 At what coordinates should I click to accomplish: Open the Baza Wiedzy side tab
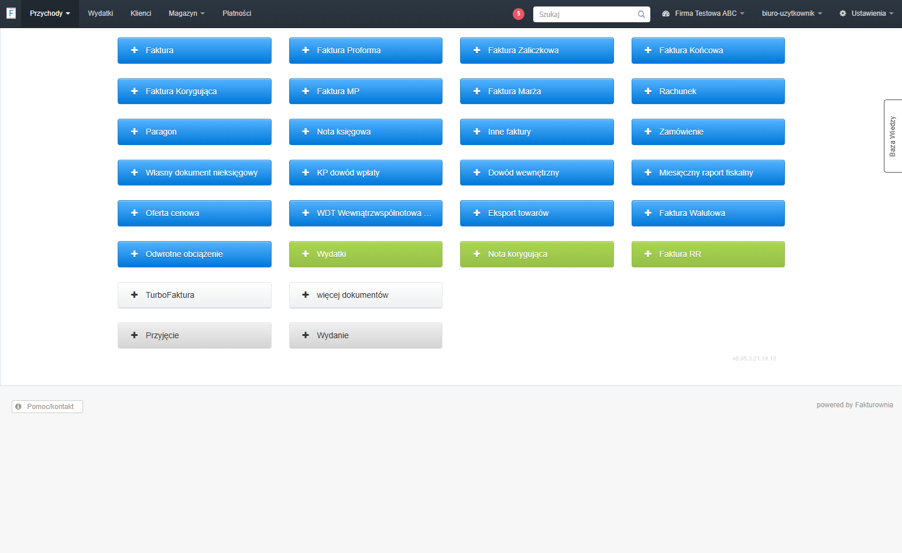click(x=893, y=136)
